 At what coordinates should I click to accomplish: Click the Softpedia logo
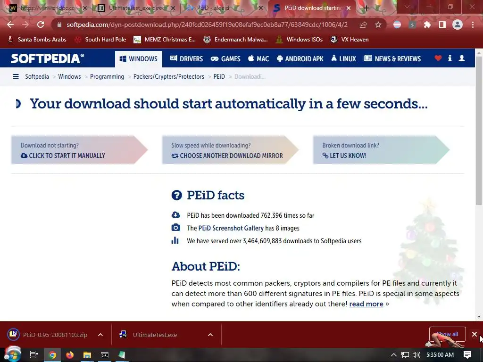48,58
